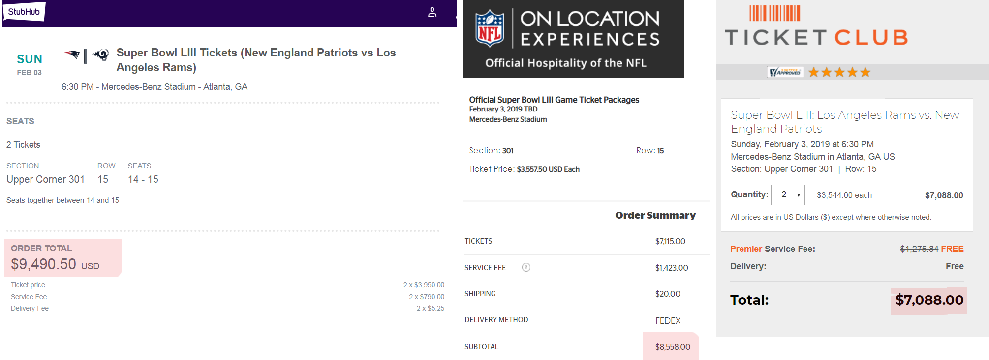This screenshot has height=360, width=989.
Task: Click the New England Patriots team logo
Action: pyautogui.click(x=71, y=55)
